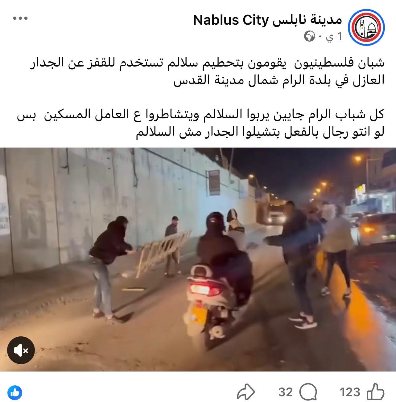Click the Arabic post caption first paragraph
Screen dimensions: 396x402
click(x=207, y=71)
